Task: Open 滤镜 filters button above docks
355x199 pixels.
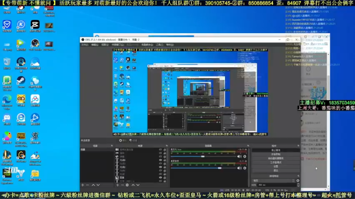Action: 134,140
